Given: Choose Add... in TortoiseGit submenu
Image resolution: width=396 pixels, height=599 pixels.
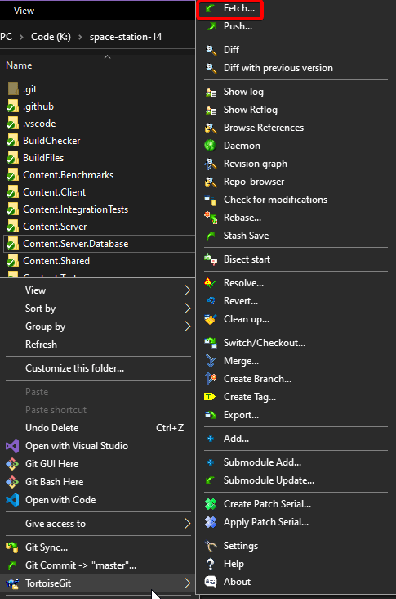Looking at the screenshot, I should pyautogui.click(x=236, y=439).
